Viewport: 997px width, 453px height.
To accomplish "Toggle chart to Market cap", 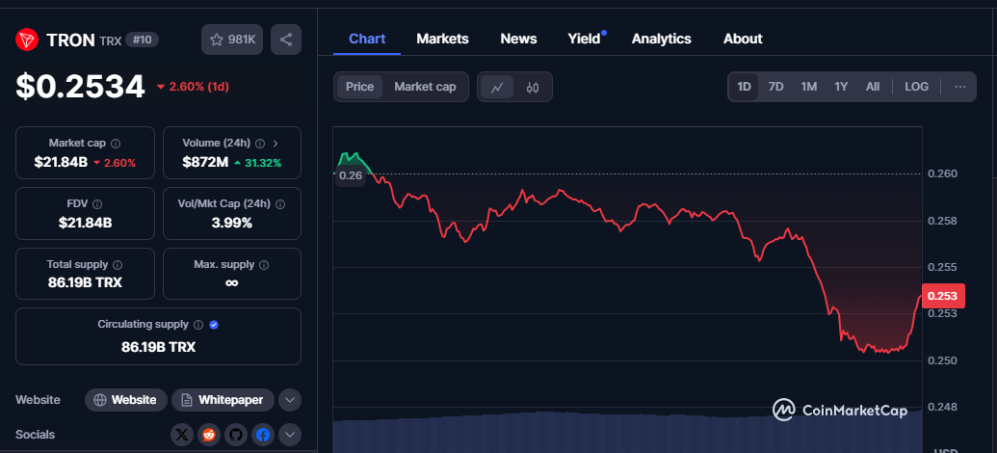I will pos(425,87).
